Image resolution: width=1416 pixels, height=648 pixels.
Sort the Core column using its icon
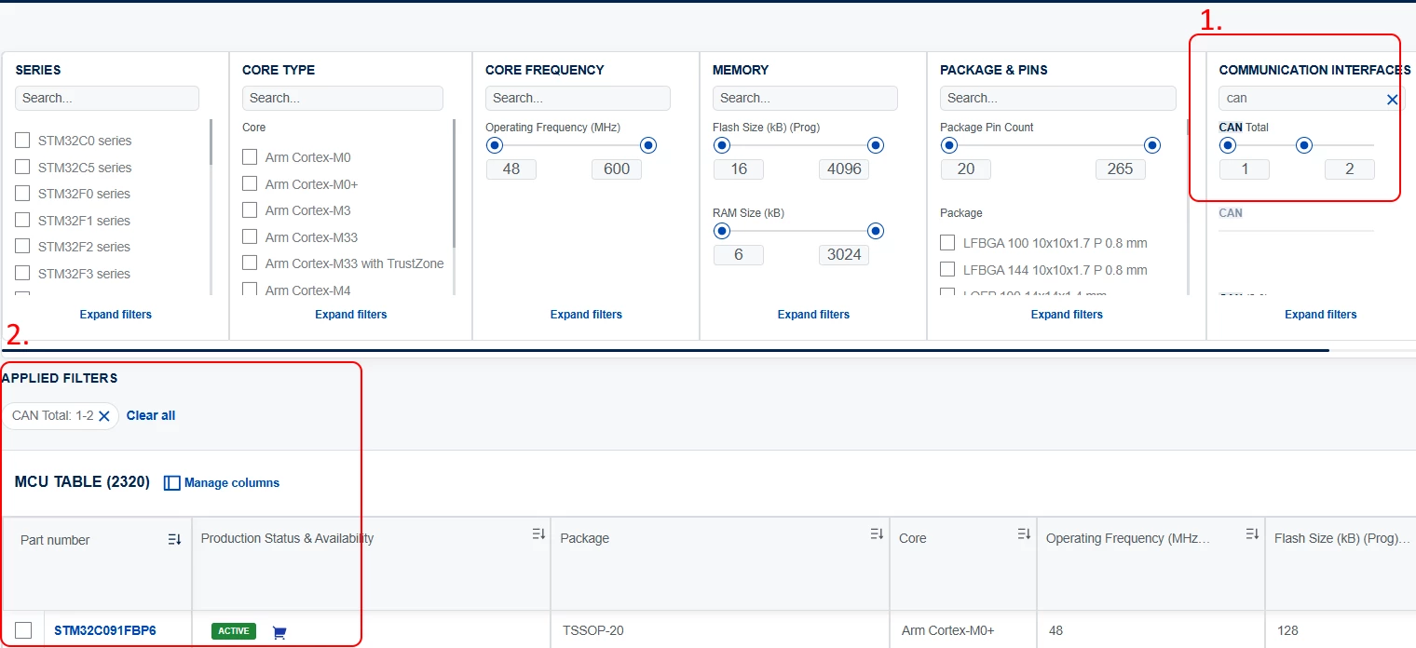pos(1024,533)
